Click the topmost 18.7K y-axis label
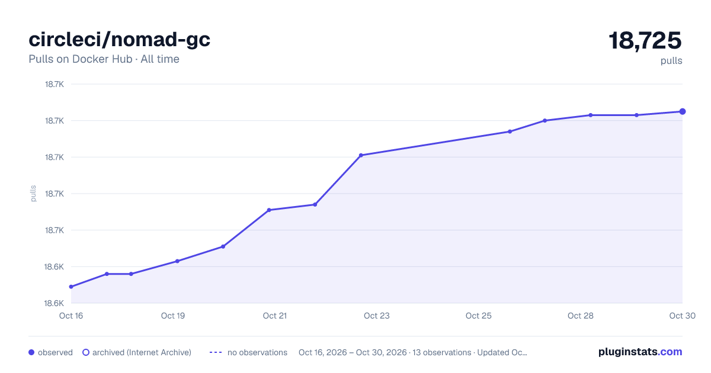711x373 pixels. click(54, 84)
